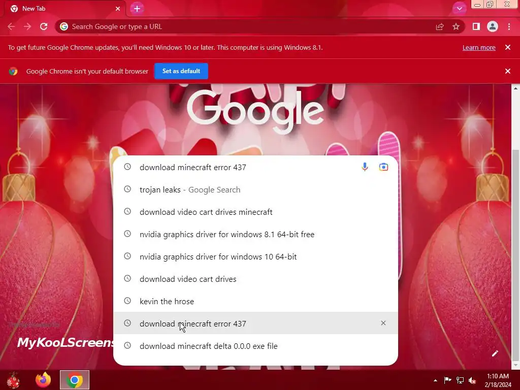Set Chrome as default browser

click(181, 71)
